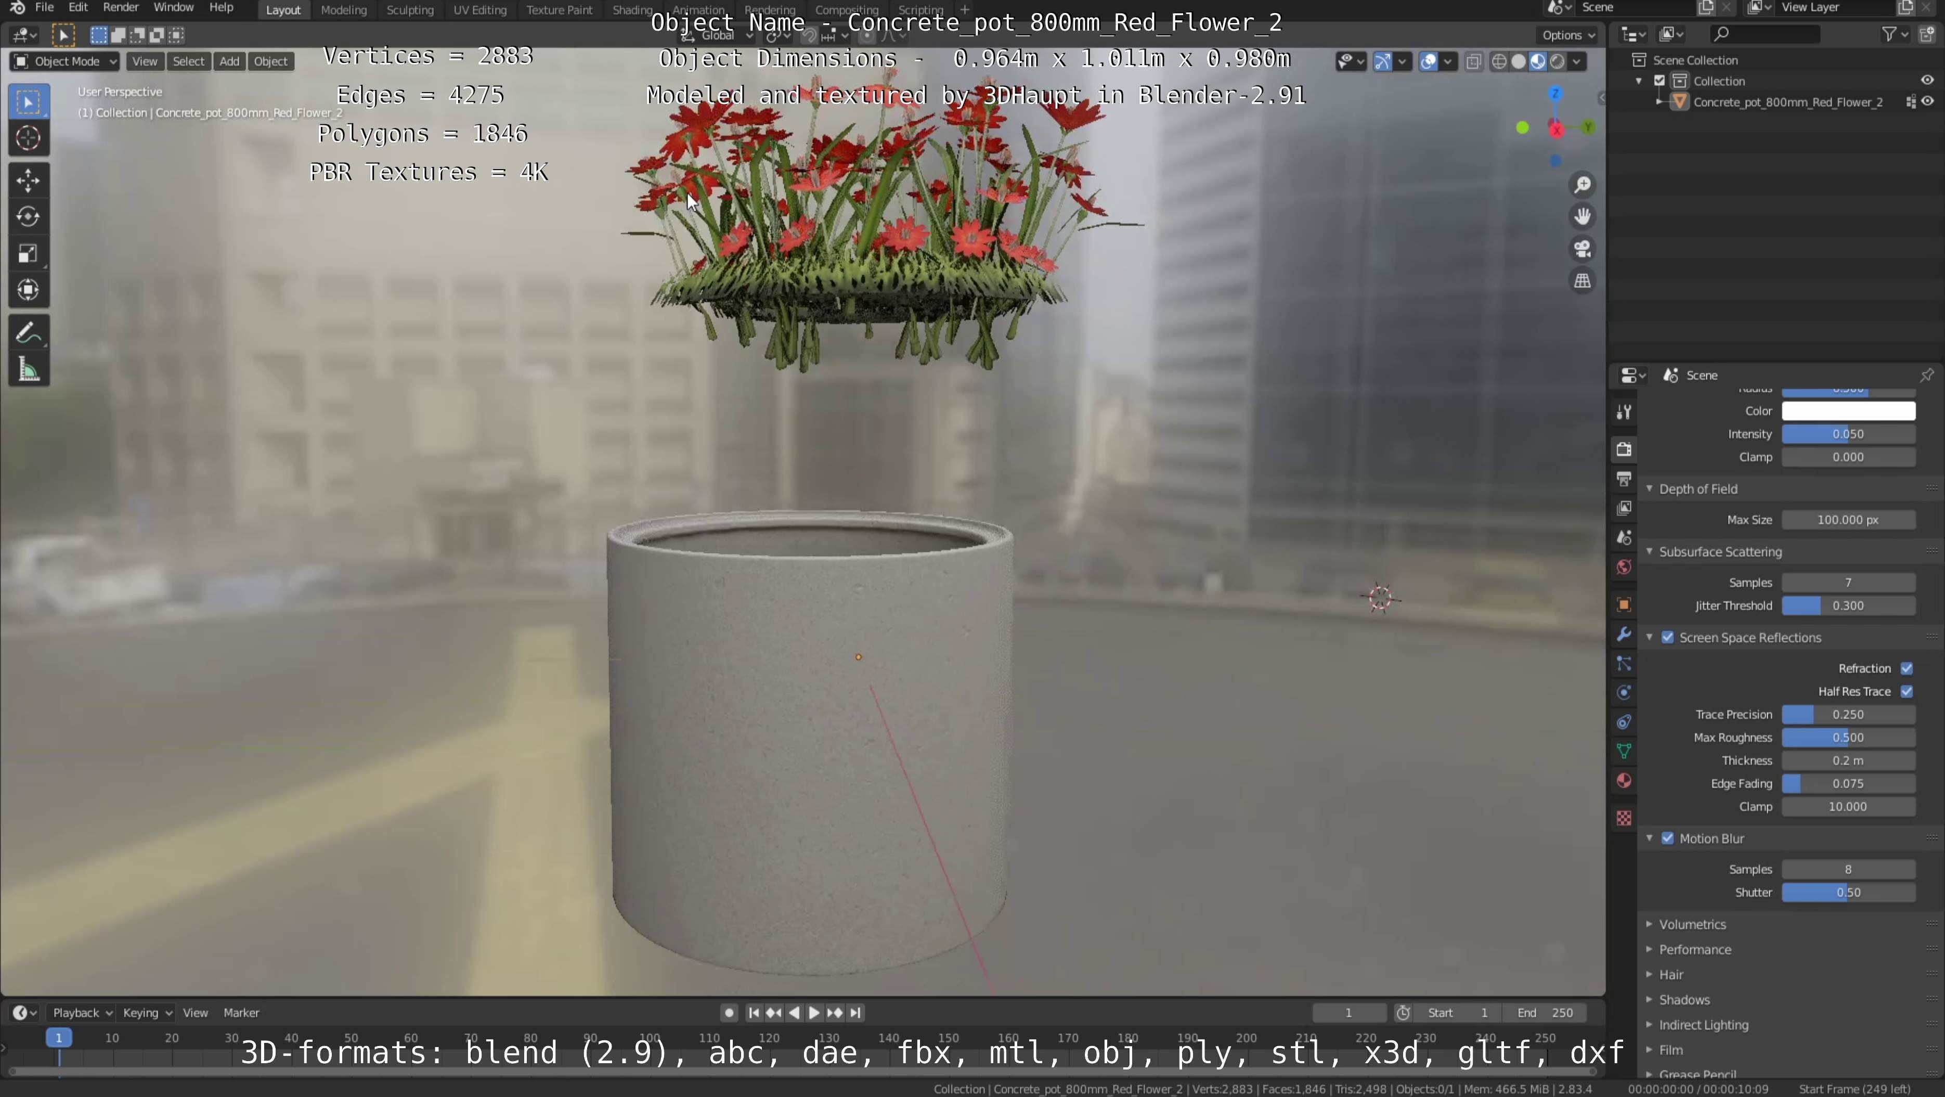Toggle X-ray viewport display
Screen dimensions: 1945x1097
[1473, 62]
